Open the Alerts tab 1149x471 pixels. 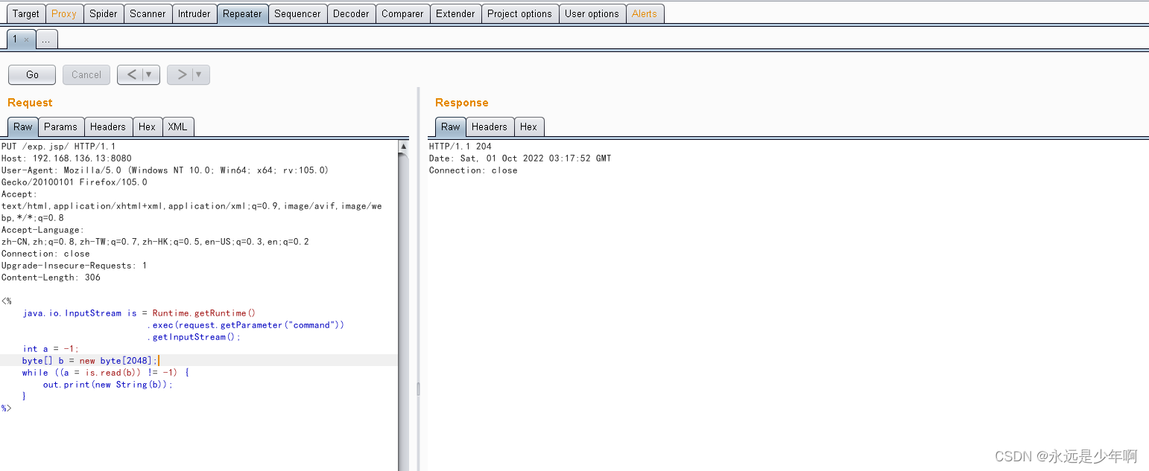pyautogui.click(x=645, y=13)
